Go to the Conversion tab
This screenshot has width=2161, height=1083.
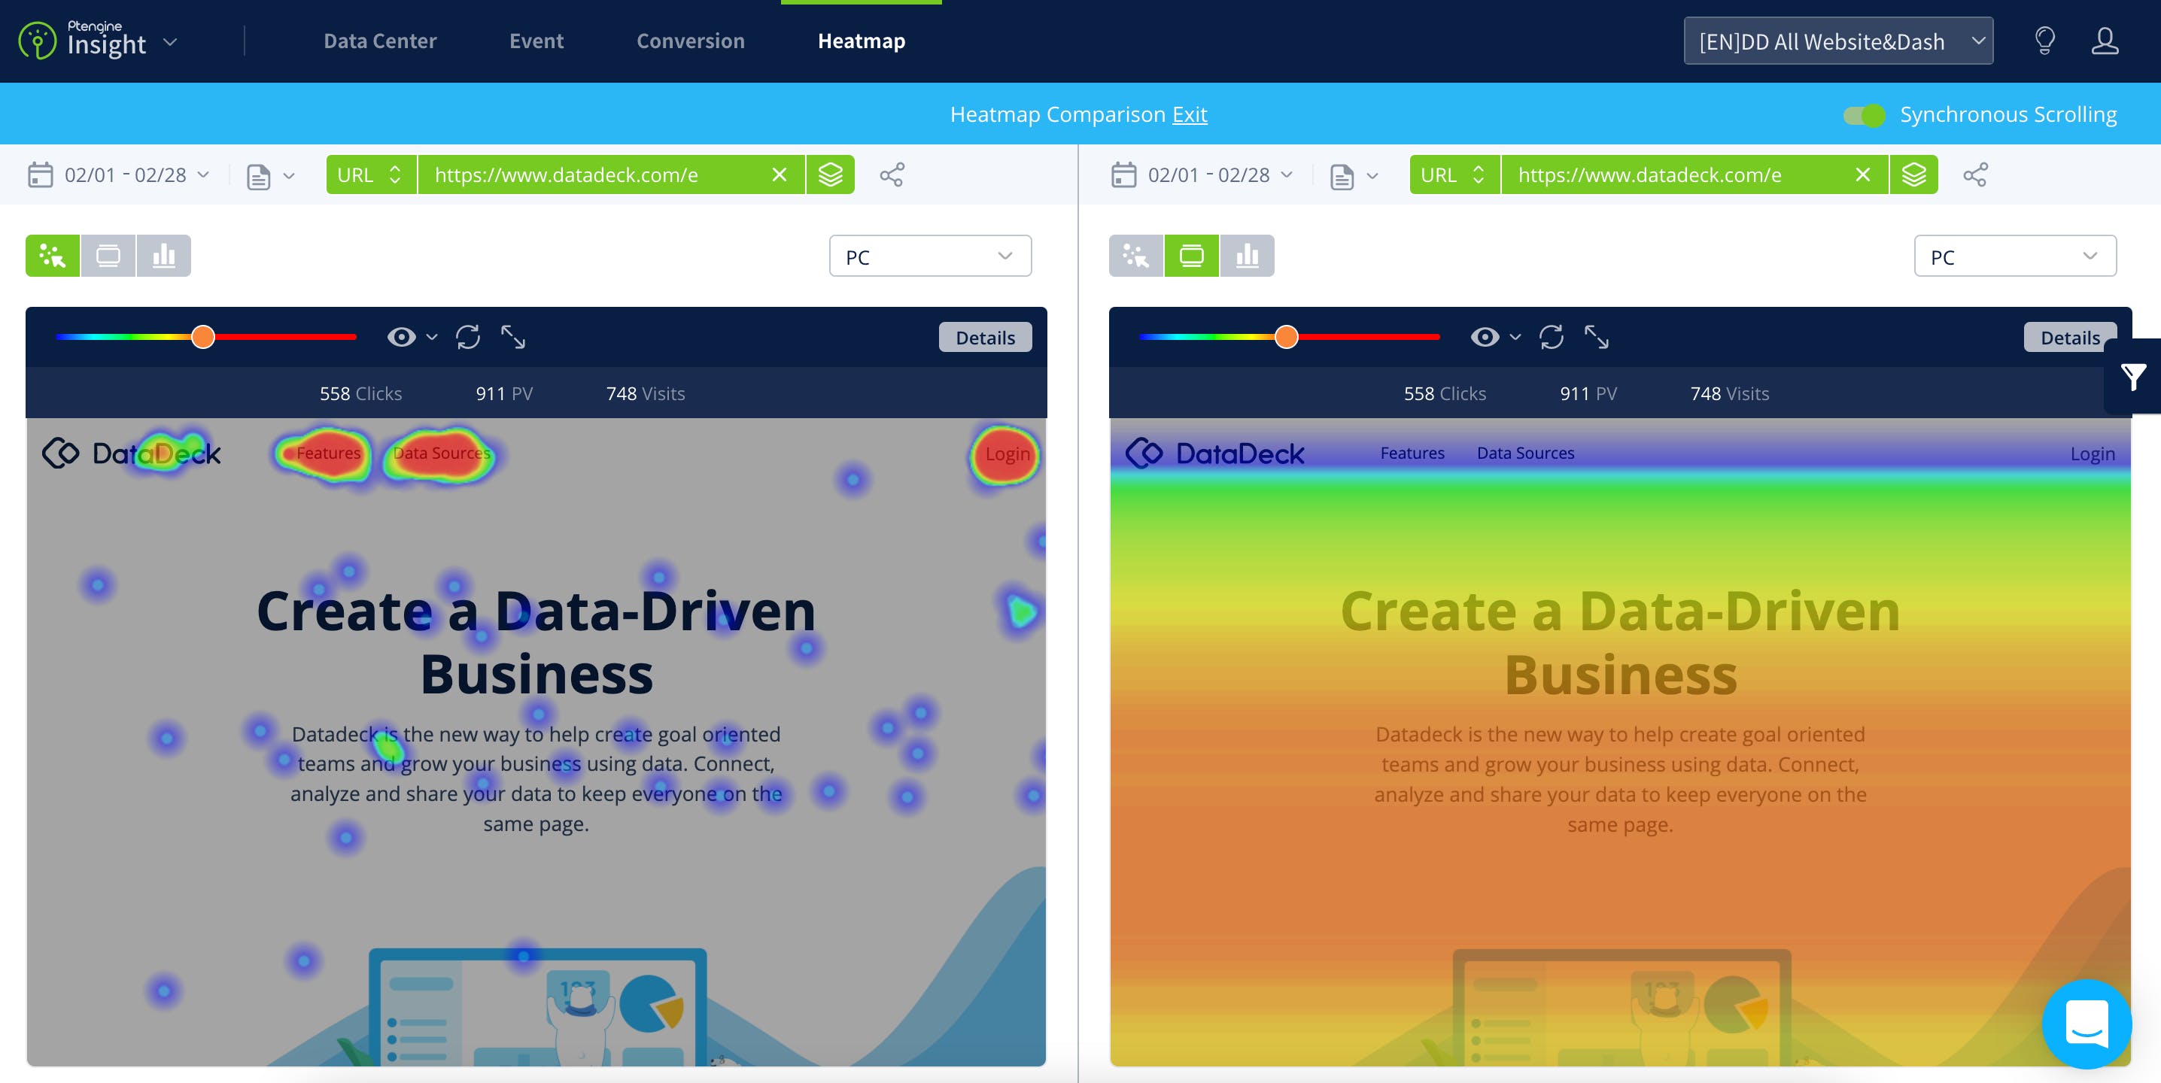pyautogui.click(x=689, y=41)
